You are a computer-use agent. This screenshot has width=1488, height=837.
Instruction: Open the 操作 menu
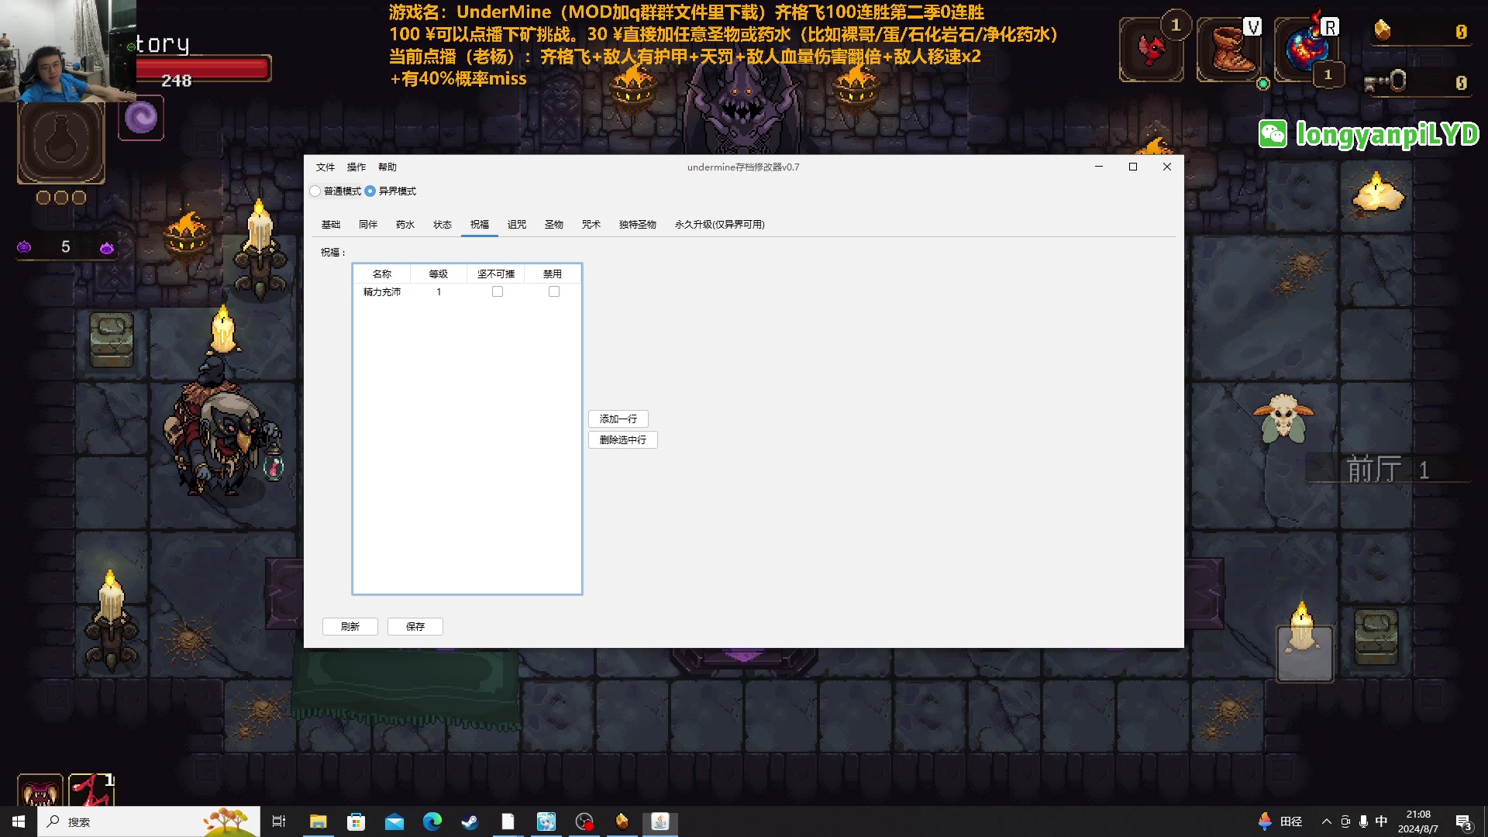[x=356, y=167]
